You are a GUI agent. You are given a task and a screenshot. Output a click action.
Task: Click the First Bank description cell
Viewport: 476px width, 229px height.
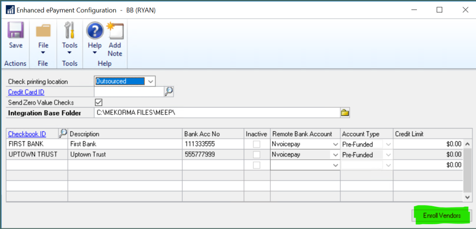(x=125, y=144)
